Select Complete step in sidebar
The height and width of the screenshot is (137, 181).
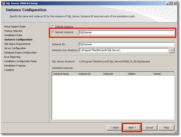click(x=9, y=70)
